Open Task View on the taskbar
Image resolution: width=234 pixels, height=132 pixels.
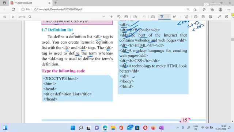[88, 128]
